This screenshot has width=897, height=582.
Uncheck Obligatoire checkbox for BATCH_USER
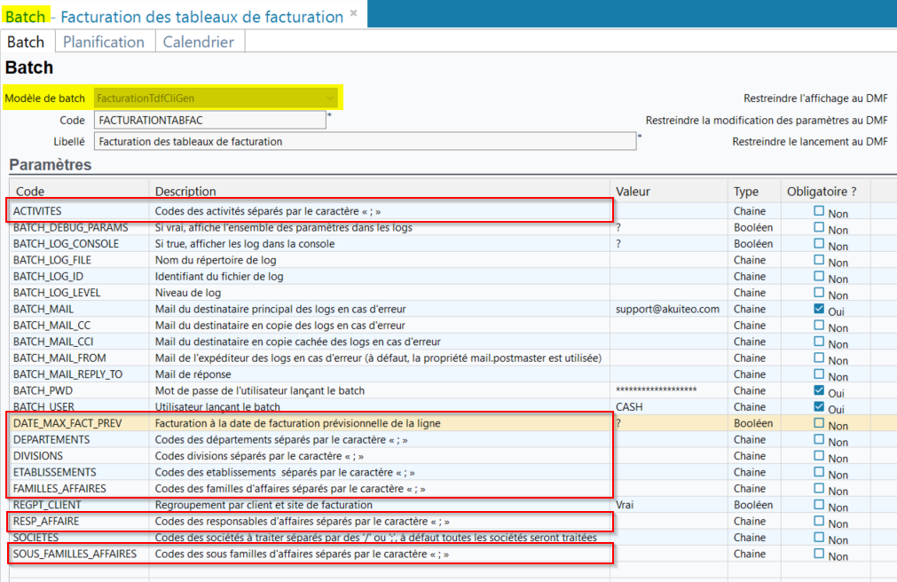coord(819,407)
